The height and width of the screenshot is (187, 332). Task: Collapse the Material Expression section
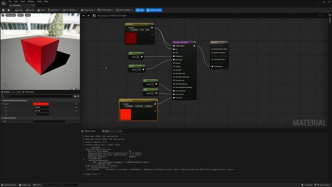[2, 118]
